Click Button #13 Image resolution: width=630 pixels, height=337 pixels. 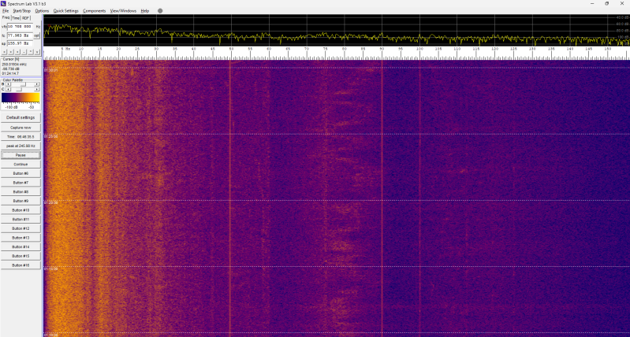point(21,238)
